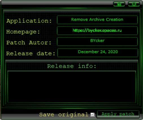Close the patcher window with X
The image size is (143, 120).
134,4
